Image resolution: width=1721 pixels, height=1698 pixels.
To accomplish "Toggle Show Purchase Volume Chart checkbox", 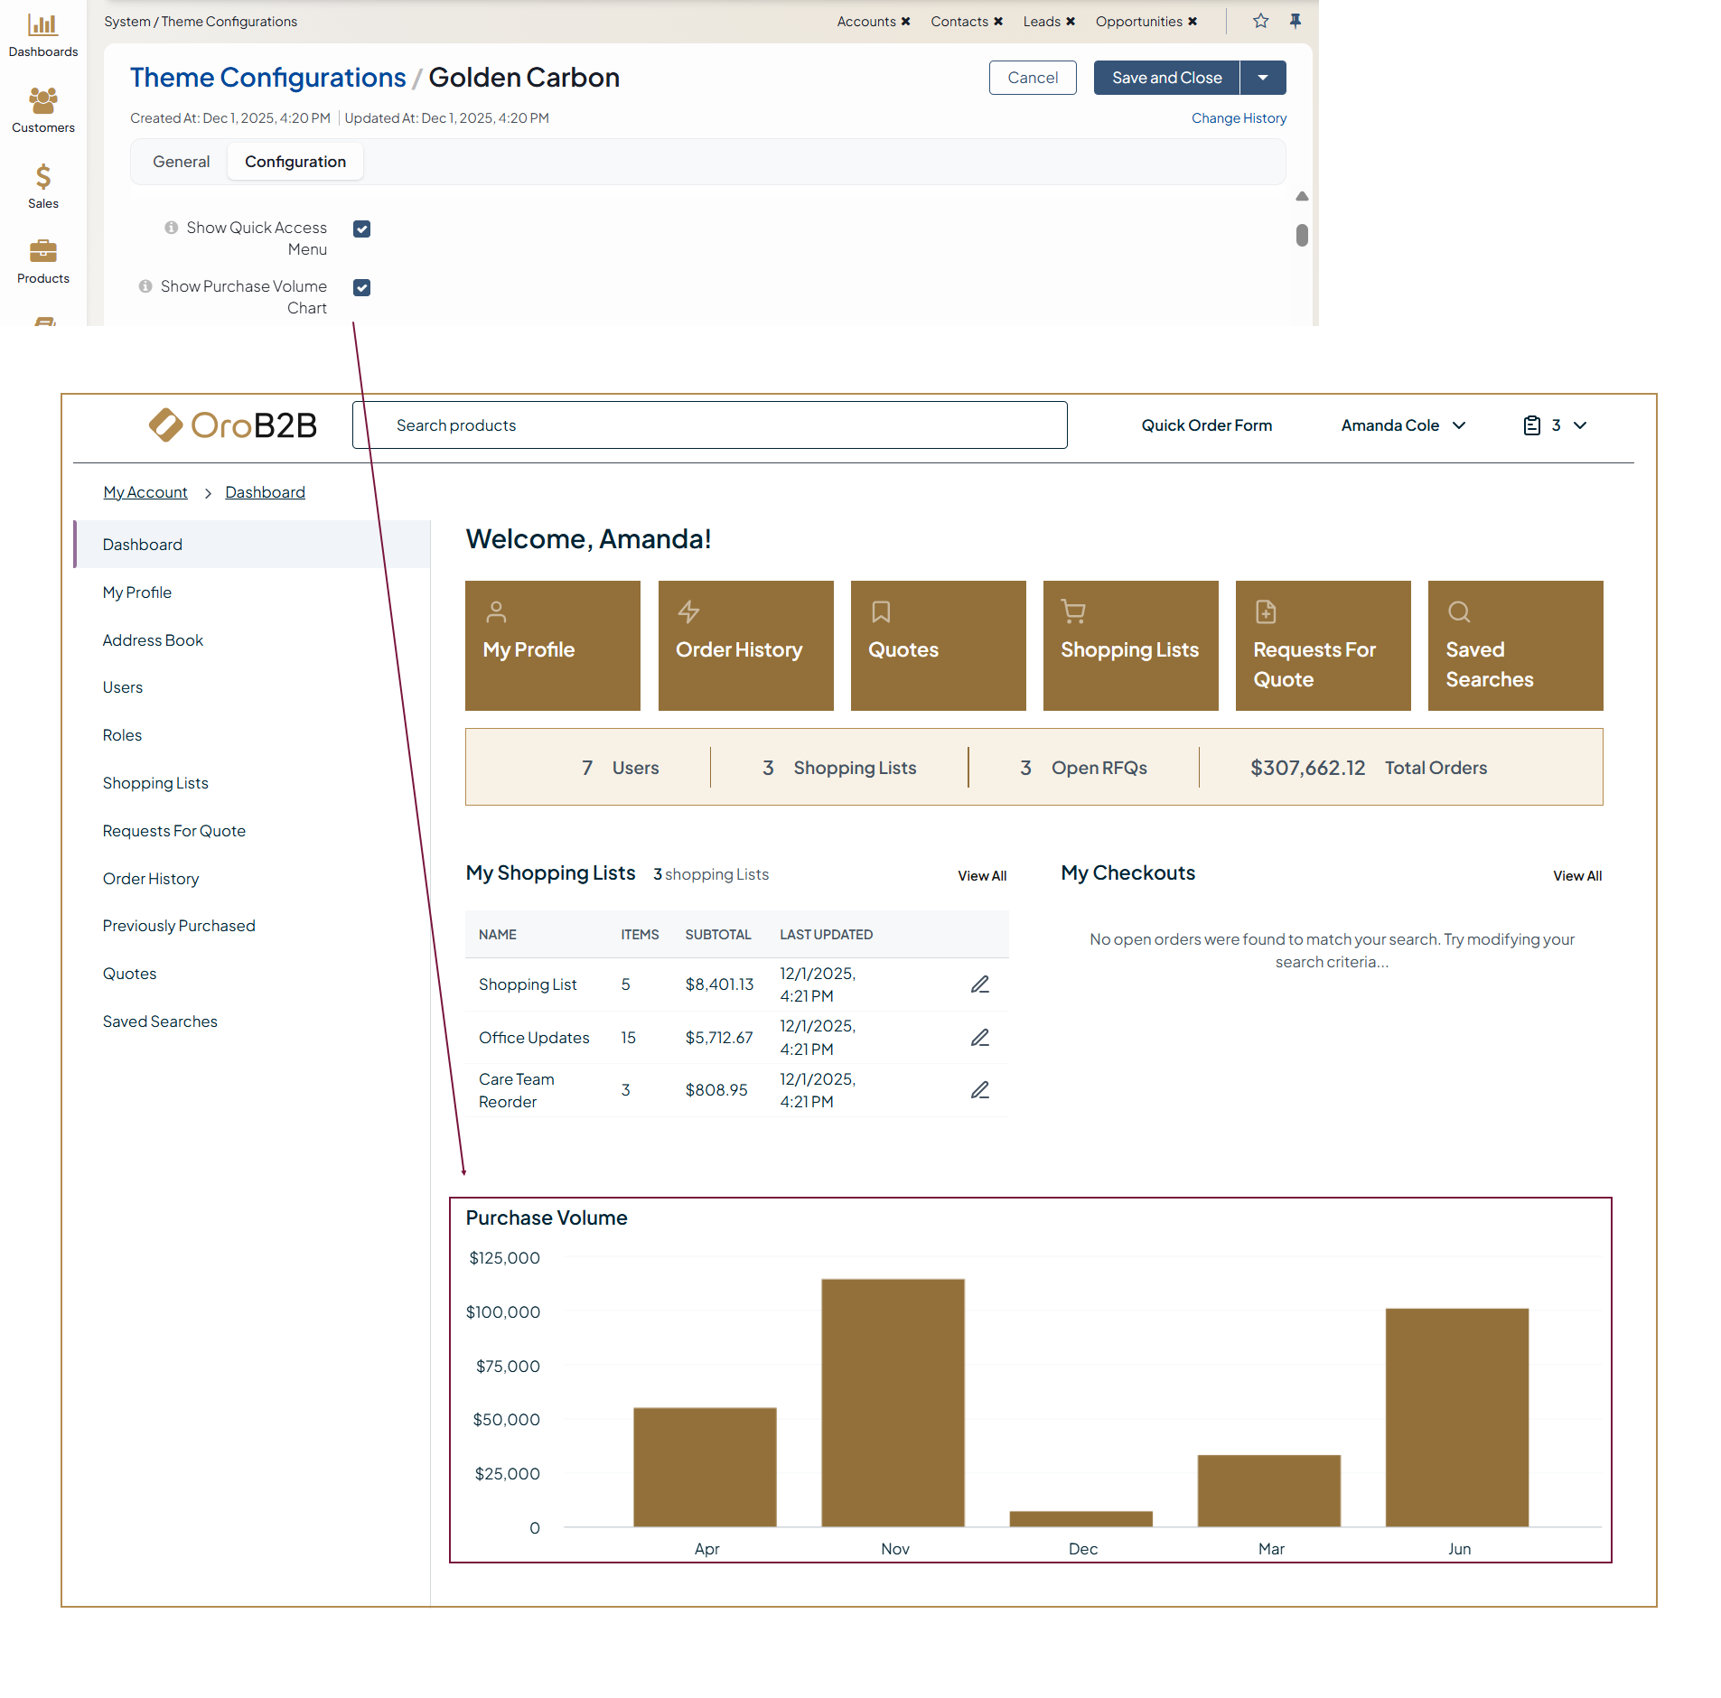I will pos(361,287).
